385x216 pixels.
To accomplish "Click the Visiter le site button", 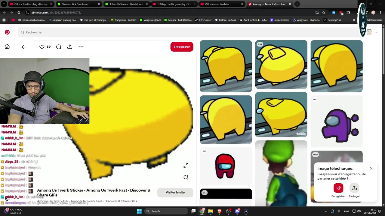I will click(175, 192).
